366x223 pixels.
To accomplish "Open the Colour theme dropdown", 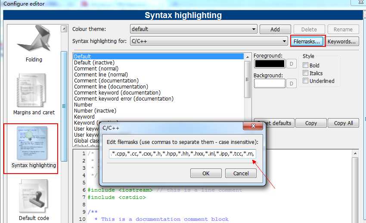I will [x=193, y=29].
